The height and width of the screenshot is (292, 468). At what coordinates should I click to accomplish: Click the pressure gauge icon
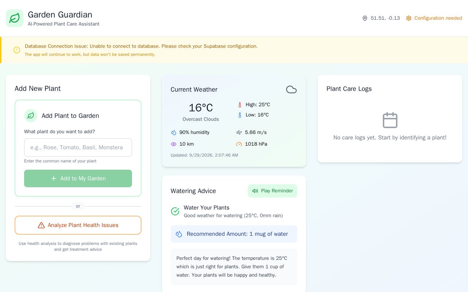239,144
